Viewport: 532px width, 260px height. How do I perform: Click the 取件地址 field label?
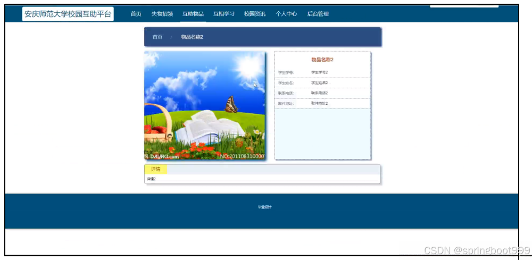(286, 104)
